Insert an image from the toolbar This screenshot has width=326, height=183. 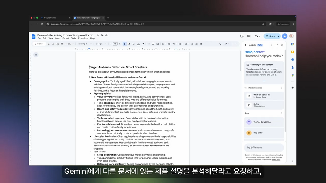pos(158,44)
